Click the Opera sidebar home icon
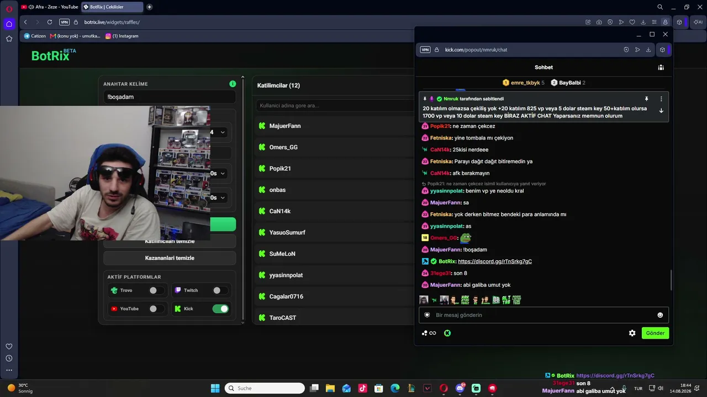Viewport: 707px width, 397px height. click(x=9, y=24)
